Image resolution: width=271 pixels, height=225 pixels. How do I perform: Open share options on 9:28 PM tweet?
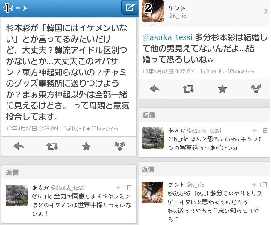[119, 146]
